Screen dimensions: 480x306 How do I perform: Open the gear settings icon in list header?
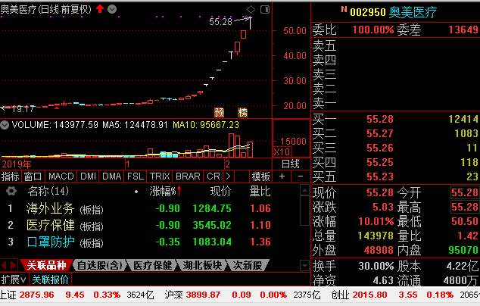[x=11, y=191]
